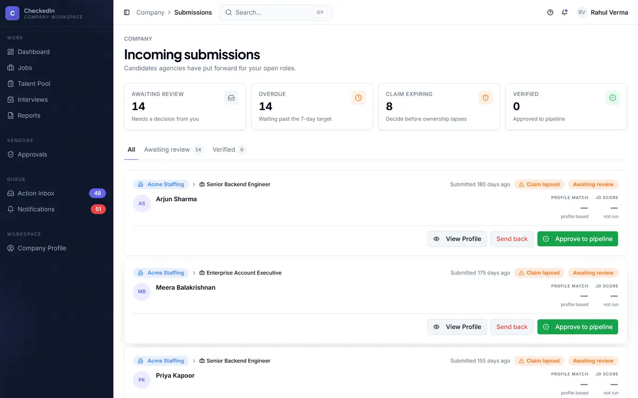Screen dimensions: 638x398
Task: Open Notifications in the sidebar
Action: coord(56,209)
